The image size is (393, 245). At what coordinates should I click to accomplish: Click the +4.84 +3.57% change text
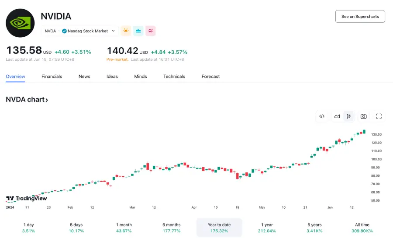(169, 52)
